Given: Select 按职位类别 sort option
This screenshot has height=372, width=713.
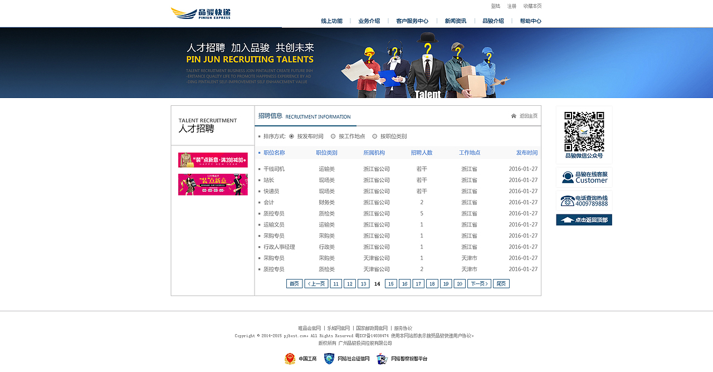Looking at the screenshot, I should [x=375, y=136].
